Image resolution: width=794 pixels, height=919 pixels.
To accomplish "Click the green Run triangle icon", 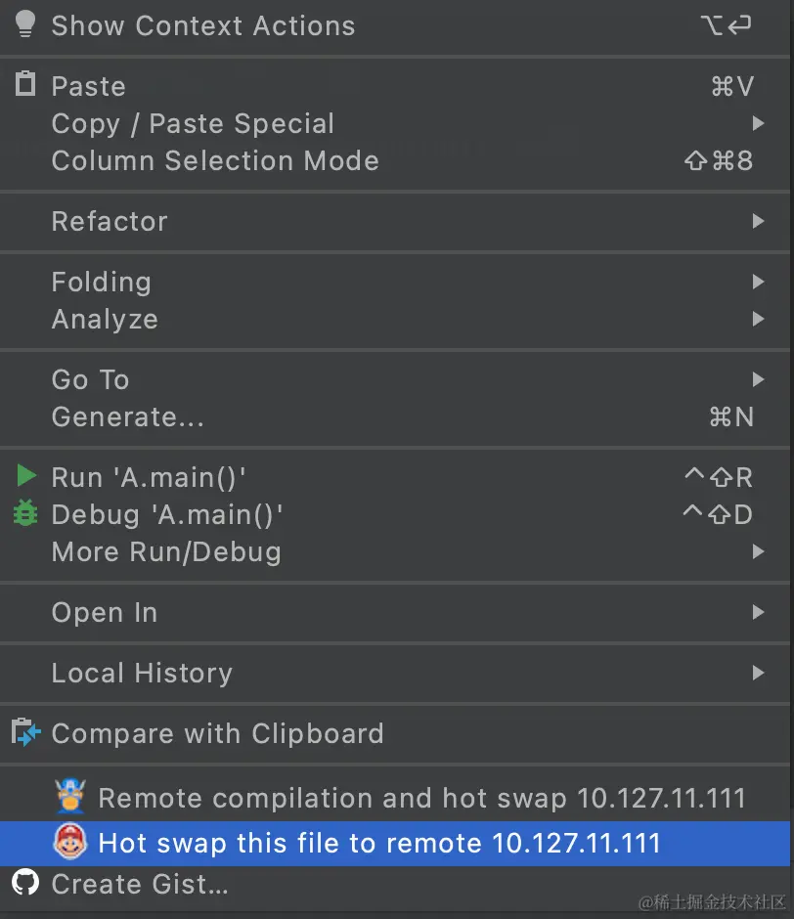I will pos(25,476).
